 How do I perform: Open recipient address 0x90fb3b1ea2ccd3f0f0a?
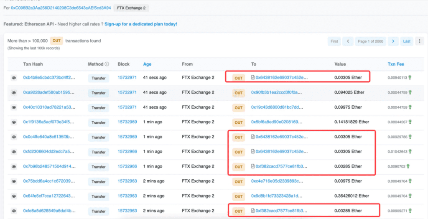(x=277, y=92)
